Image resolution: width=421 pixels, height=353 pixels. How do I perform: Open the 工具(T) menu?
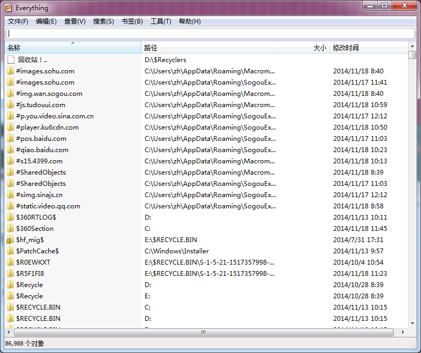(x=161, y=21)
